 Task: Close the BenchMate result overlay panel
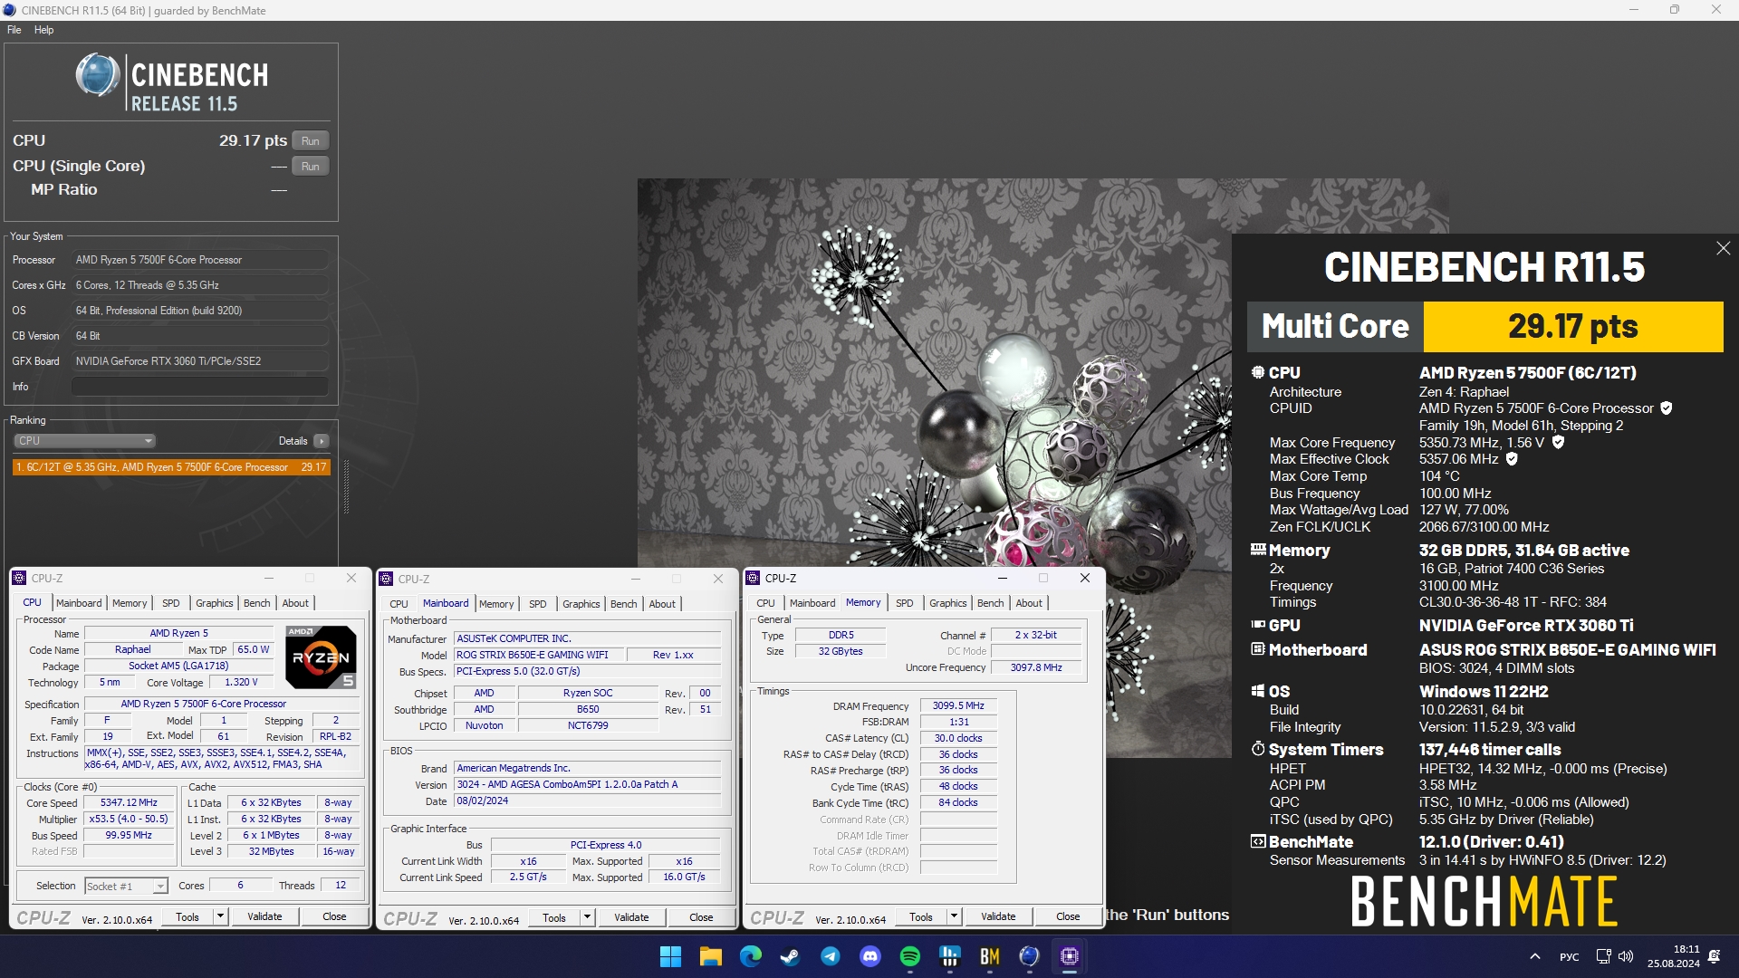coord(1723,248)
